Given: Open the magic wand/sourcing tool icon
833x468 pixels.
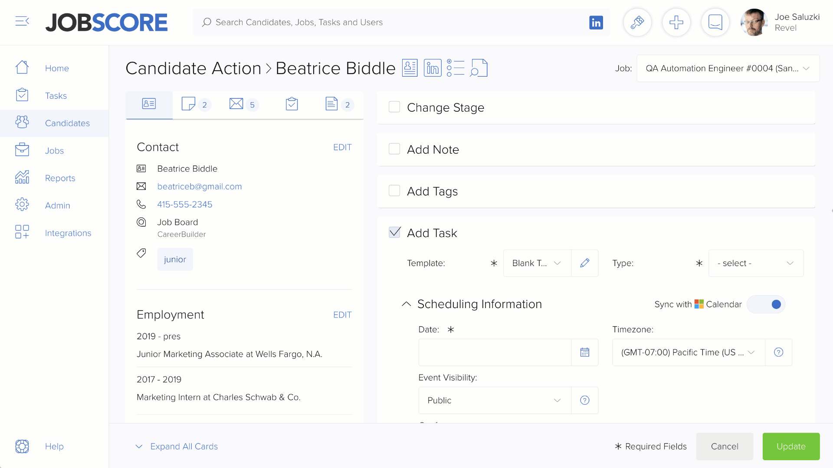Looking at the screenshot, I should (637, 22).
